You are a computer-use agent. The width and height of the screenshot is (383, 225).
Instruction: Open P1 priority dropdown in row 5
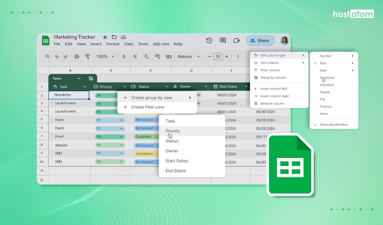(121, 120)
